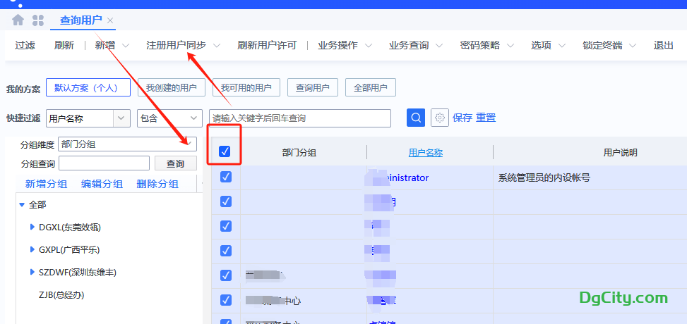The height and width of the screenshot is (324, 687).
Task: Open filter settings gear icon
Action: pyautogui.click(x=440, y=118)
